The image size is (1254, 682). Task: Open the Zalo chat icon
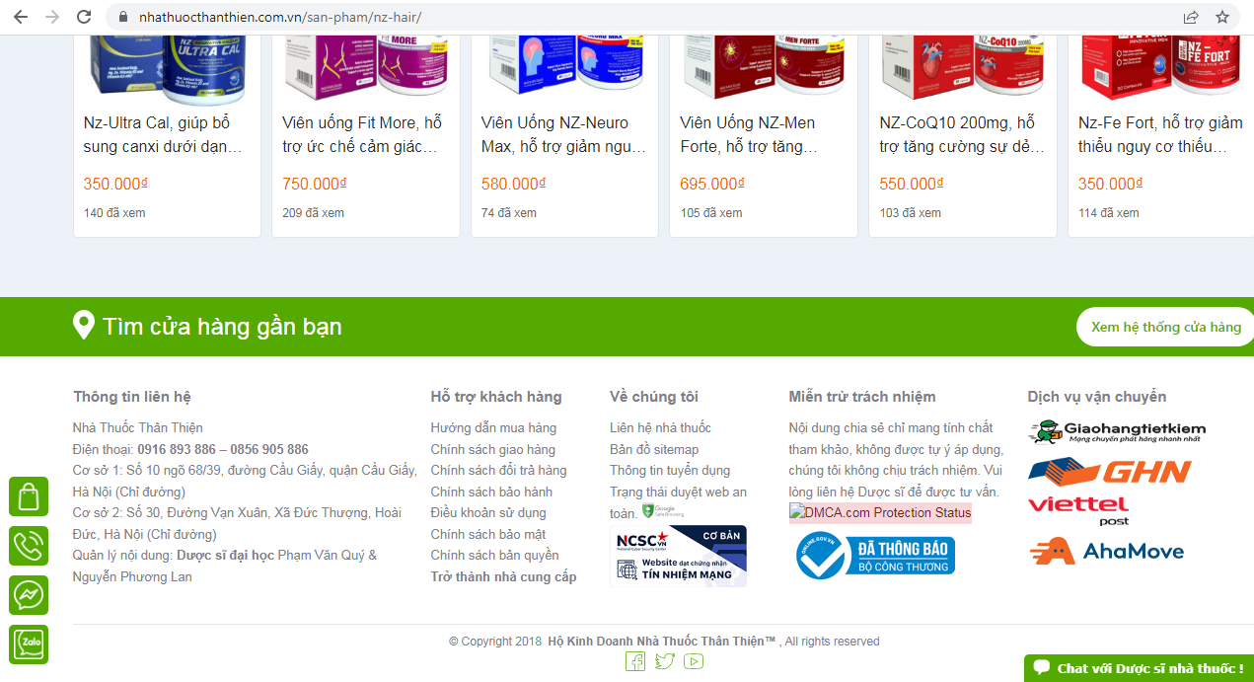click(29, 644)
